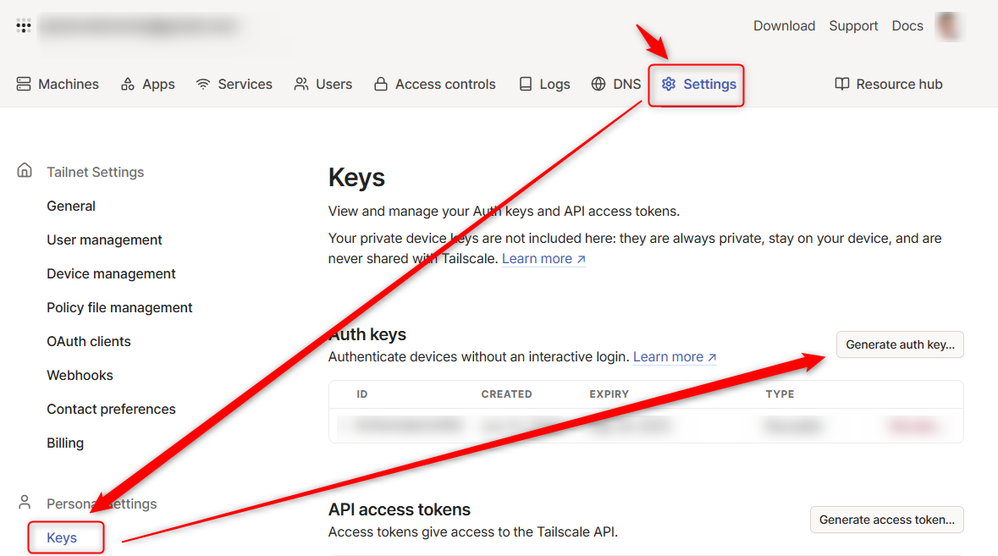Click the EXPIRY column header
This screenshot has width=998, height=556.
[609, 394]
